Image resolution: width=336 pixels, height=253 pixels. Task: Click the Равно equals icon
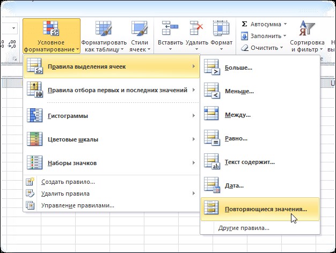[211, 138]
